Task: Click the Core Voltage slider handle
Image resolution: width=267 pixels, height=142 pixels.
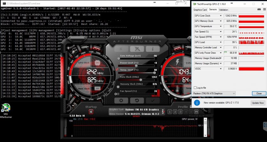Action: tap(118, 58)
